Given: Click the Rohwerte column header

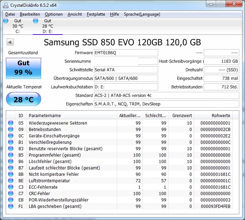Looking at the screenshot, I should (213, 116).
